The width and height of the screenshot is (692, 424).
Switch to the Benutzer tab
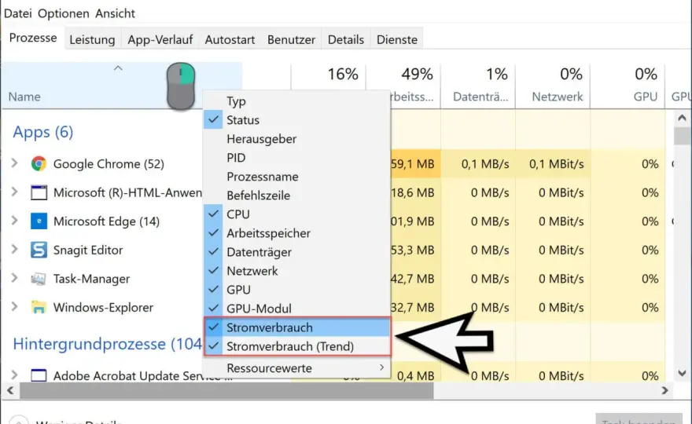click(x=291, y=40)
